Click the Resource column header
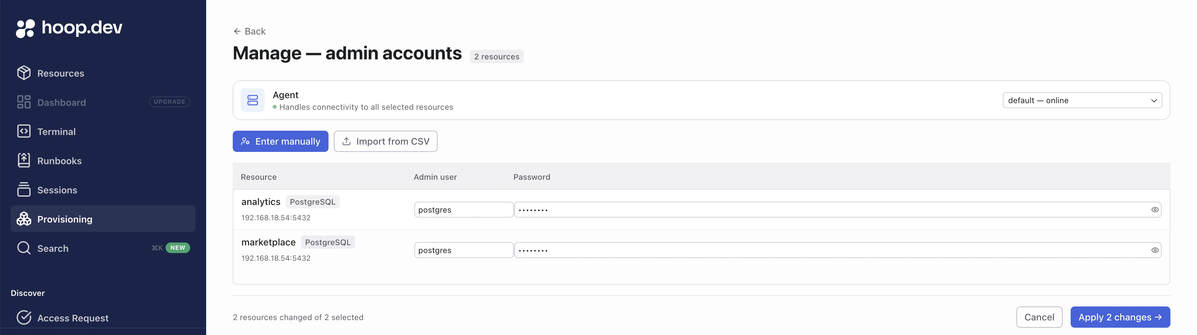 [259, 177]
